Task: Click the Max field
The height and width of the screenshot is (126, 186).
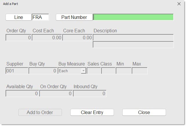Action: point(139,71)
